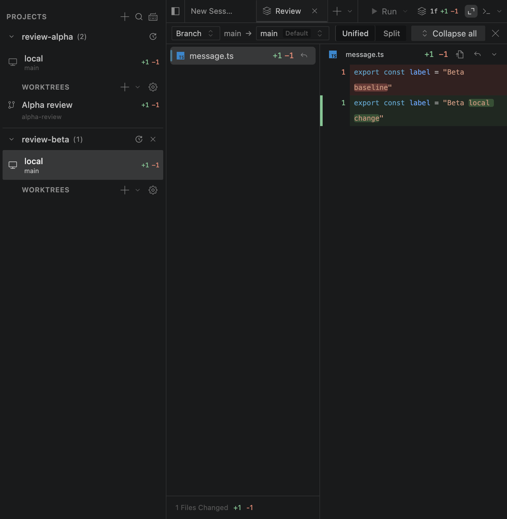Add a new project with plus icon
The width and height of the screenshot is (507, 519).
coord(125,17)
